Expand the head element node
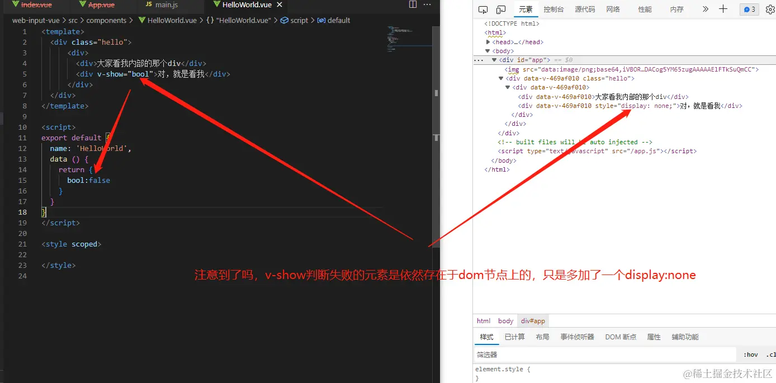The image size is (776, 383). pos(488,42)
